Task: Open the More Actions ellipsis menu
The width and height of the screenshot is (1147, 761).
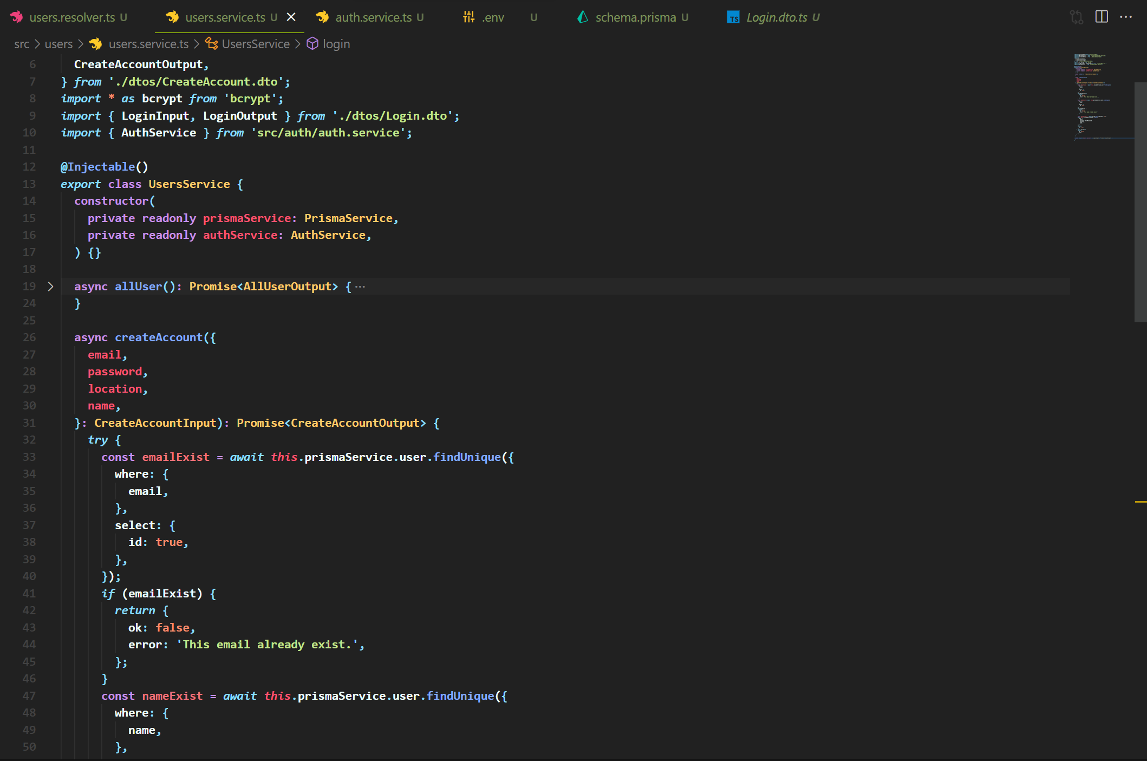Action: click(x=1126, y=17)
